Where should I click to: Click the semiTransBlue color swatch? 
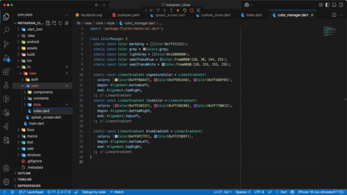[161, 59]
